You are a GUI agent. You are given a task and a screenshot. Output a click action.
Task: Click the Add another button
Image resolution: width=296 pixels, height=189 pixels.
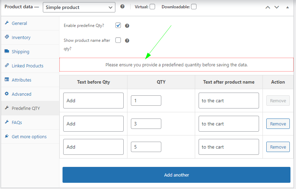click(x=176, y=175)
